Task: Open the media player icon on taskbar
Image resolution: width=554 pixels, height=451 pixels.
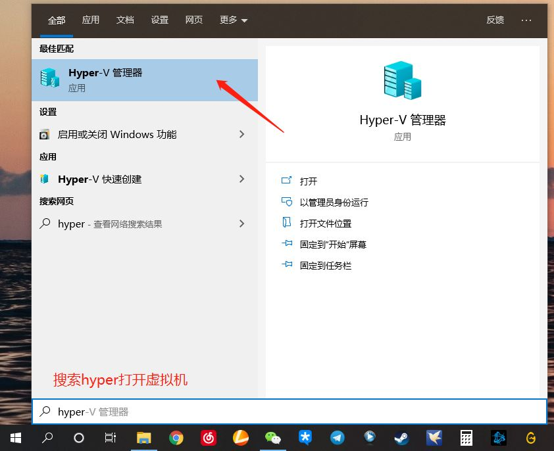Action: (370, 438)
